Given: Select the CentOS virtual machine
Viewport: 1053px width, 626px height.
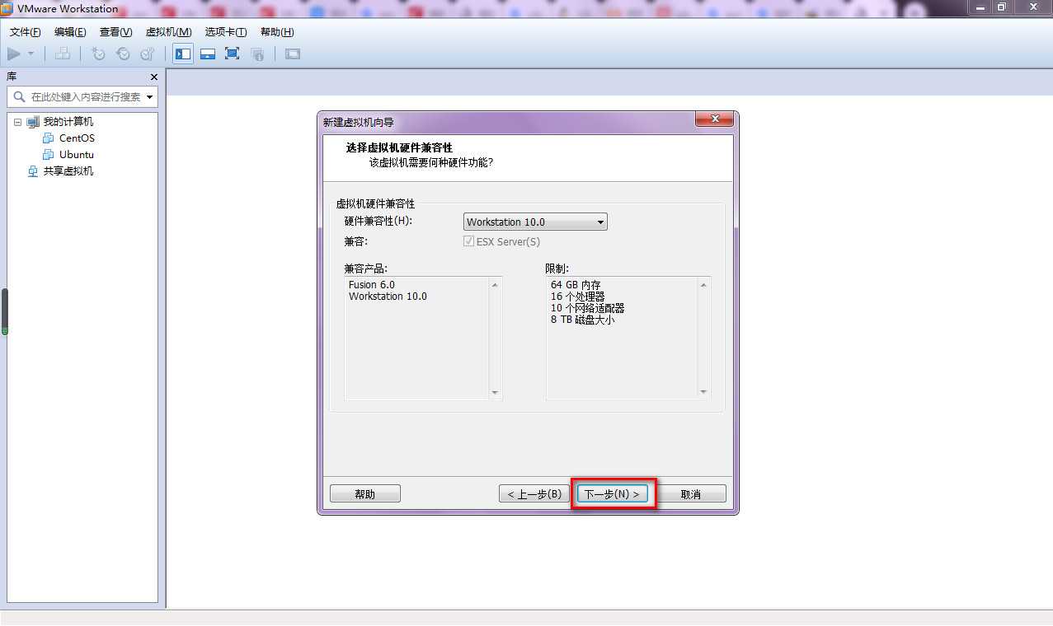Looking at the screenshot, I should (x=77, y=138).
